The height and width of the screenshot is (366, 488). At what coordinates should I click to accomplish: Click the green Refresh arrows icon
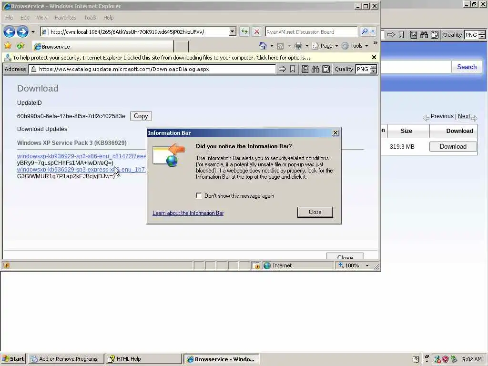[x=244, y=32]
